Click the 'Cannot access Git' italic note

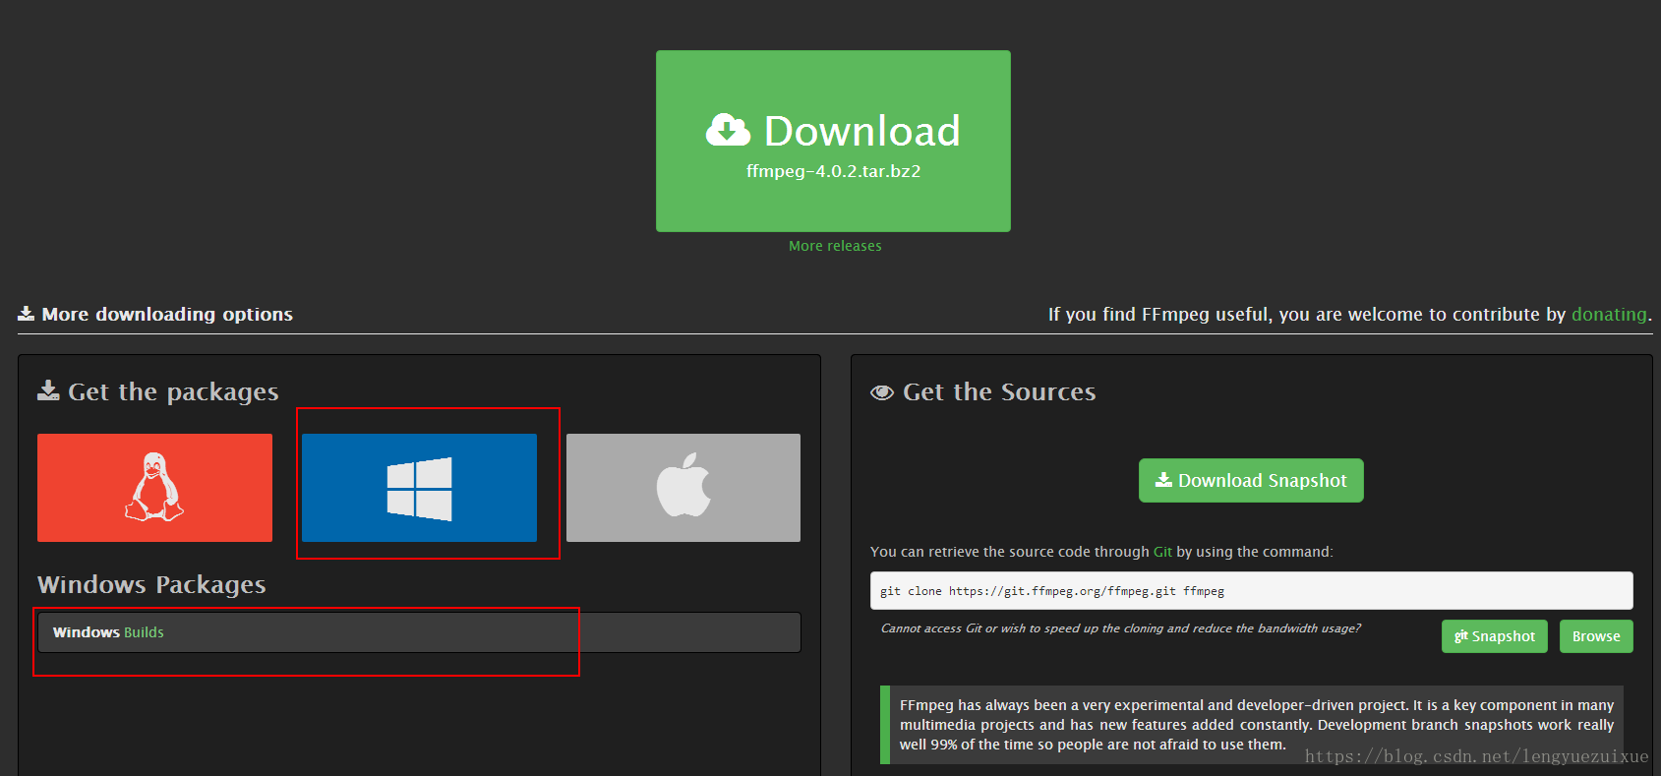click(1121, 628)
